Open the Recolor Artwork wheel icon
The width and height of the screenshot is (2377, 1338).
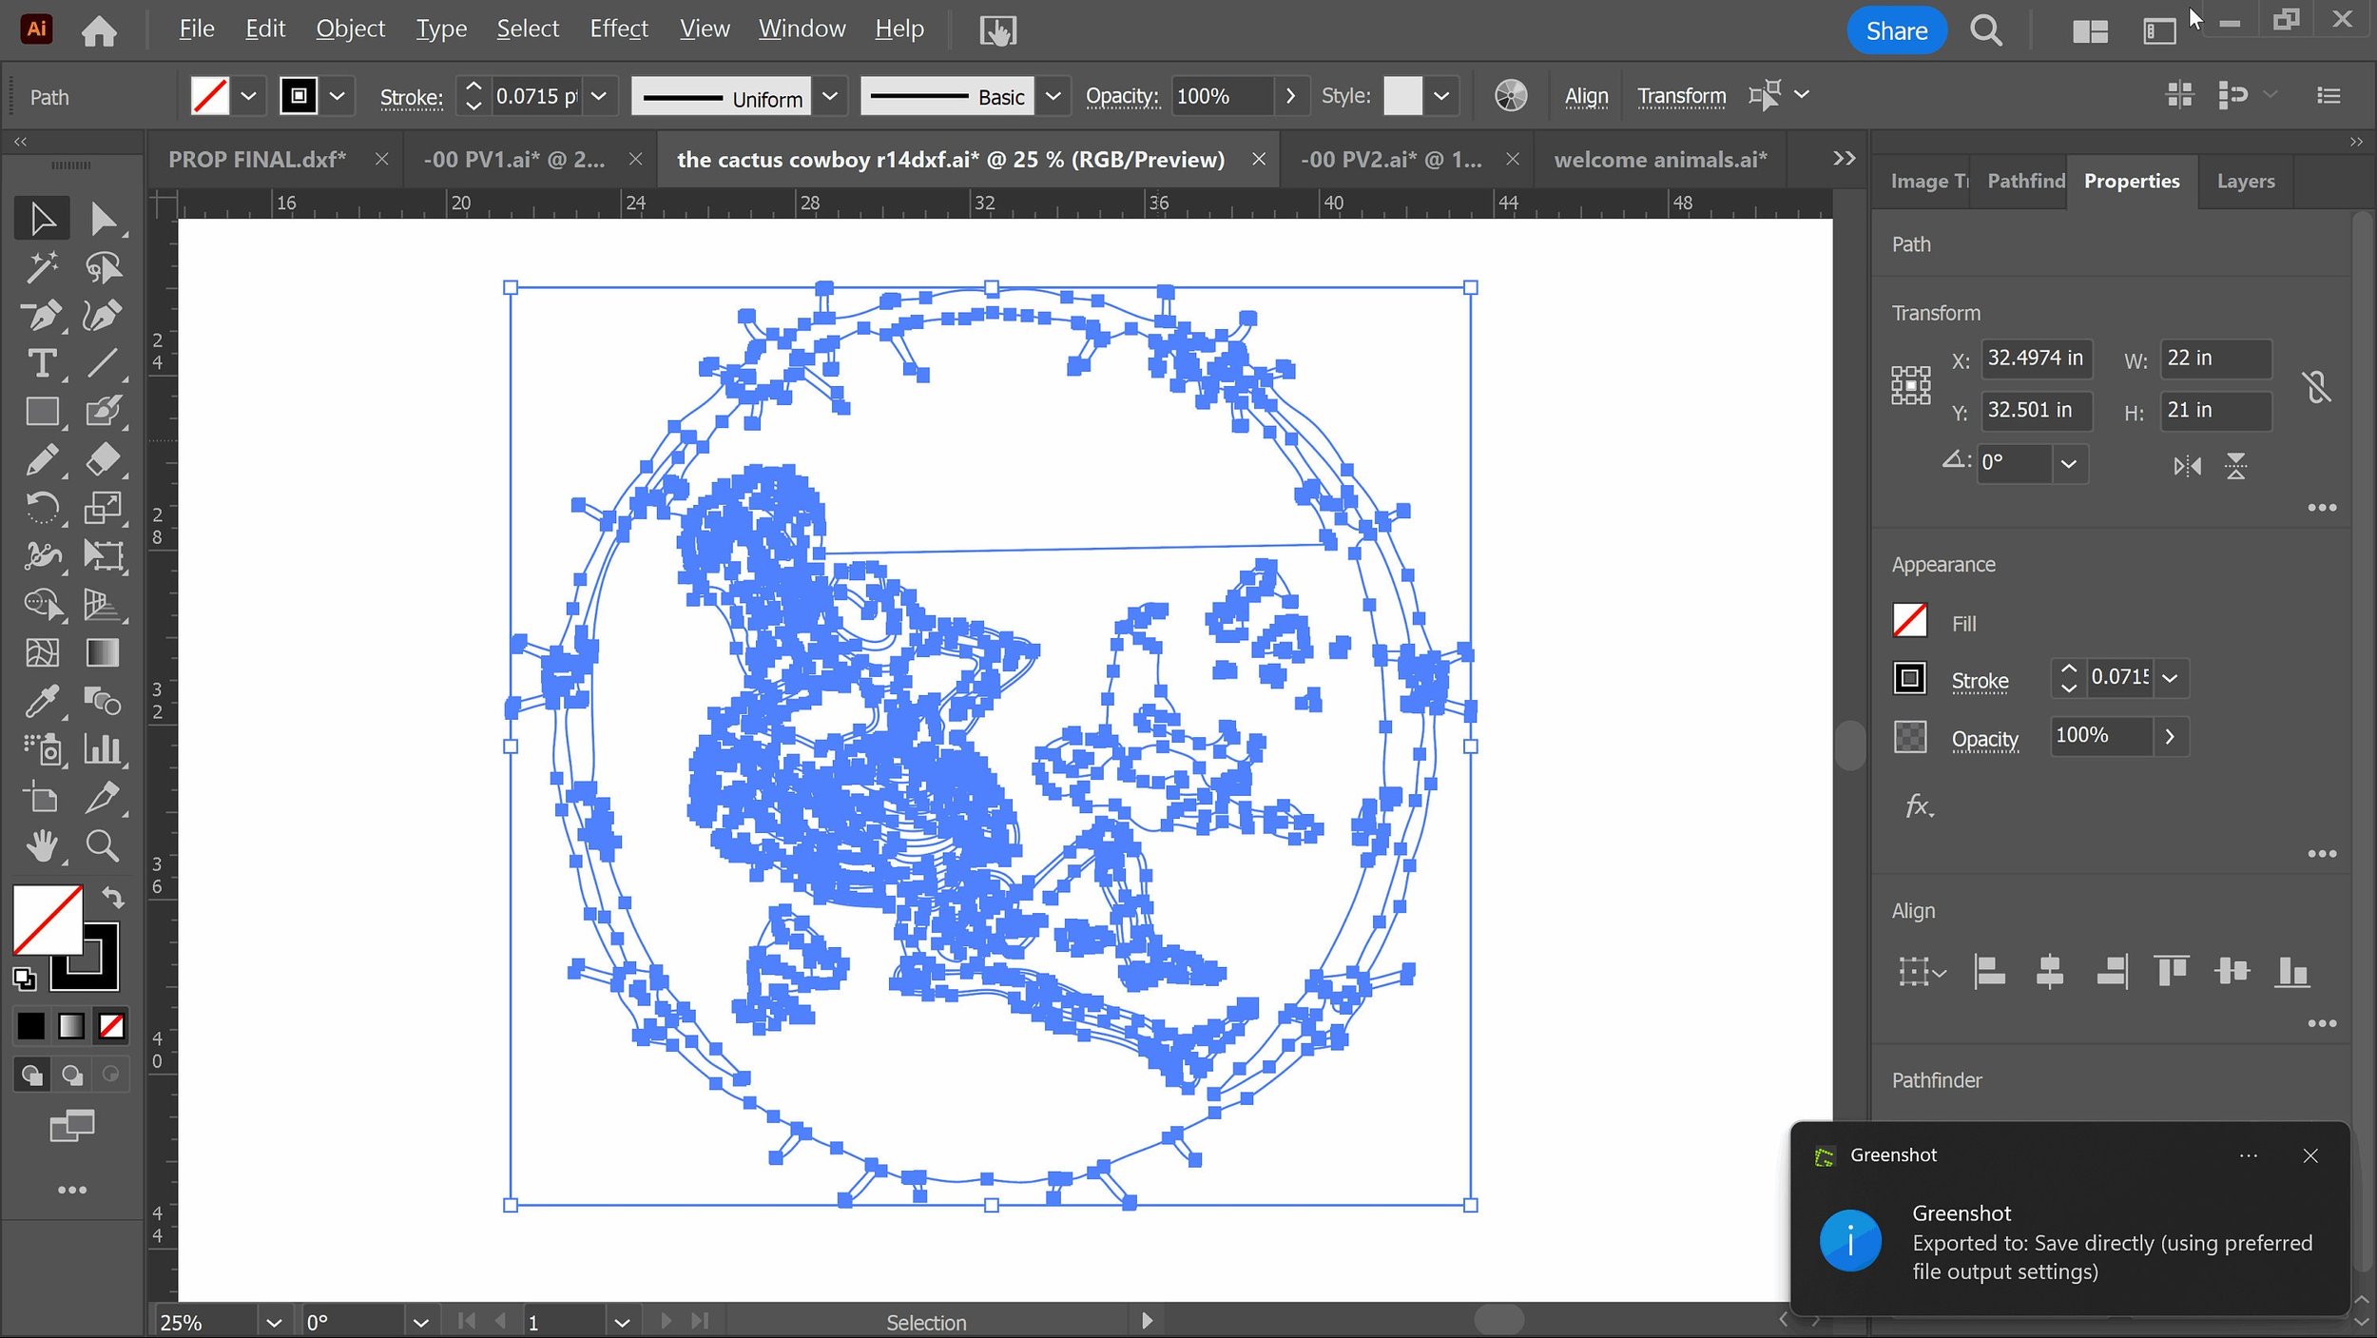(x=1510, y=96)
